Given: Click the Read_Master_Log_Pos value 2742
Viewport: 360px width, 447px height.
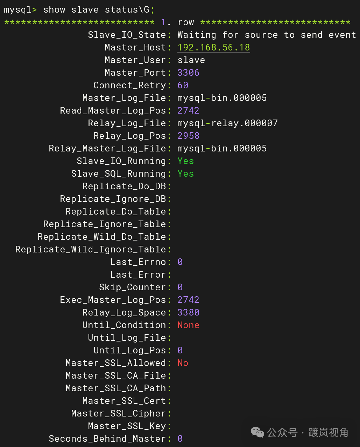Looking at the screenshot, I should [188, 110].
